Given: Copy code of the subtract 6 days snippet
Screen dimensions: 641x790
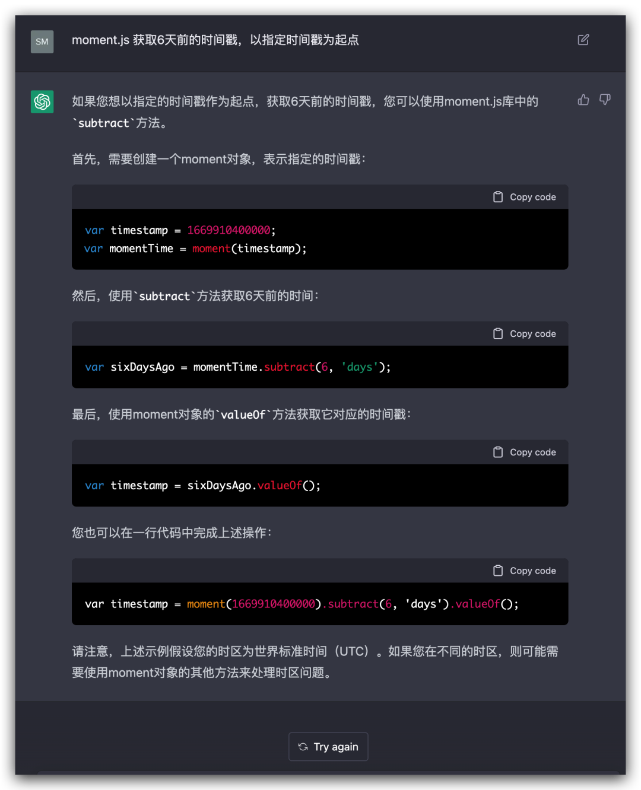Looking at the screenshot, I should point(525,334).
